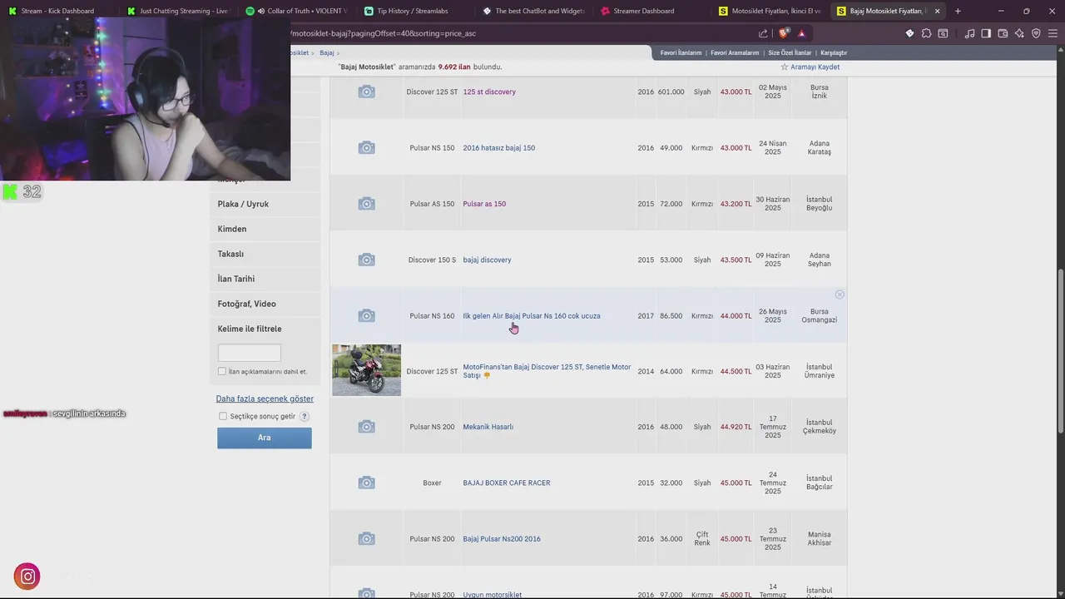The height and width of the screenshot is (599, 1065).
Task: Click Aramayı Kaydet link
Action: point(815,67)
